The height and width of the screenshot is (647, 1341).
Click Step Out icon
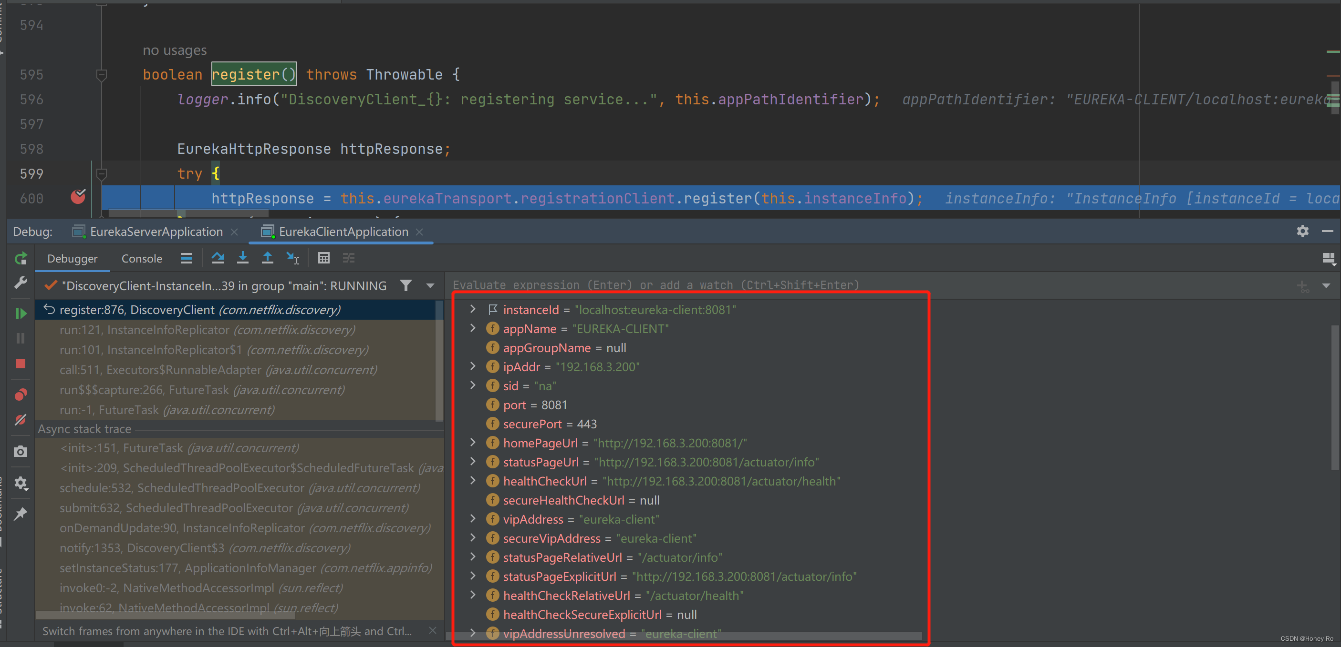tap(268, 258)
